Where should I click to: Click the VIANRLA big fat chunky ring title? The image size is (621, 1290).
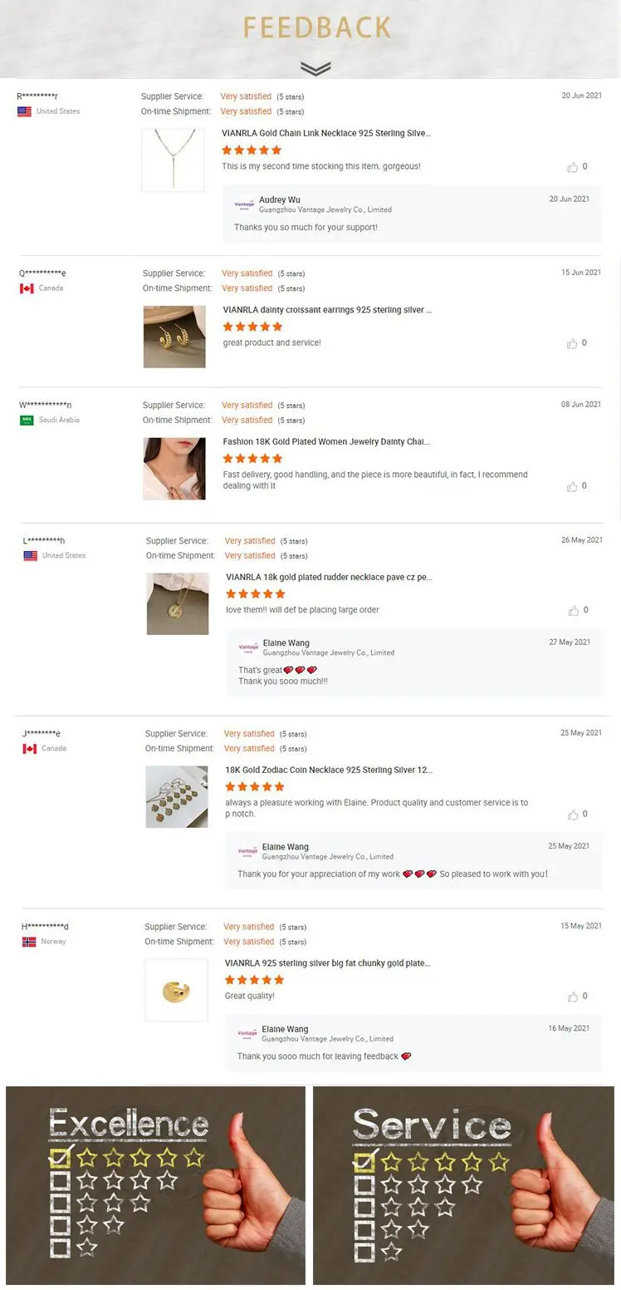point(327,963)
